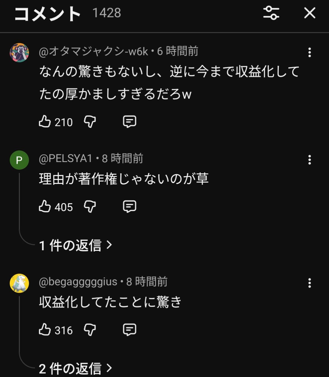Open options menu for オタマジャクシ-w6k comment
Viewport: 329px width, 377px height.
pos(309,52)
